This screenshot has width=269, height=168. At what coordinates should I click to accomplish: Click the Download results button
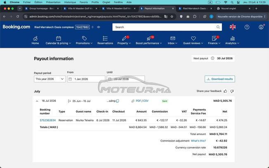click(220, 79)
